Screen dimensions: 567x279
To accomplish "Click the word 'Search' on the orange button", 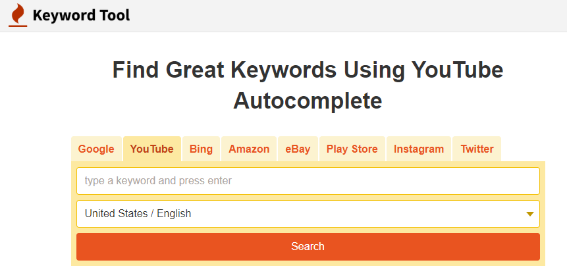I will pyautogui.click(x=308, y=247).
